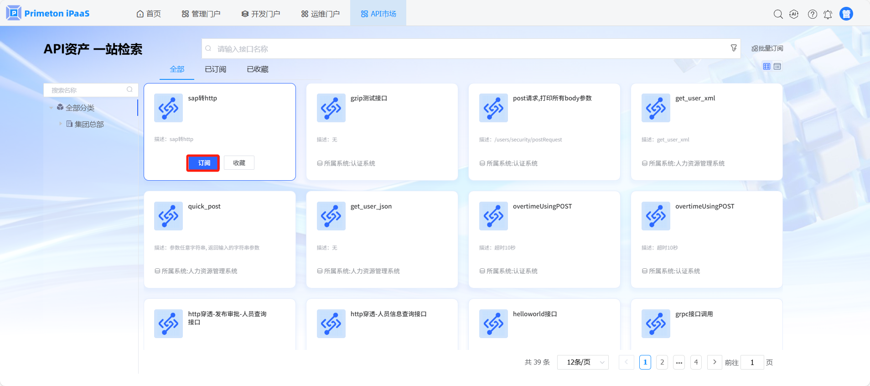Click the user avatar icon

click(846, 14)
